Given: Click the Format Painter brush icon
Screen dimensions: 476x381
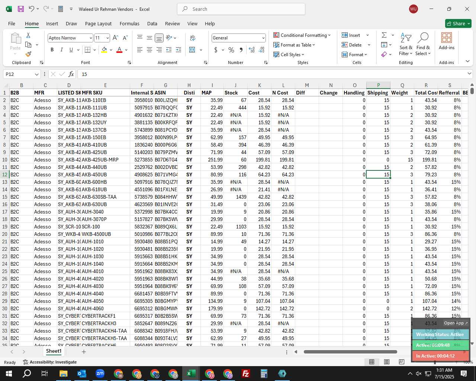Looking at the screenshot, I should (x=28, y=54).
